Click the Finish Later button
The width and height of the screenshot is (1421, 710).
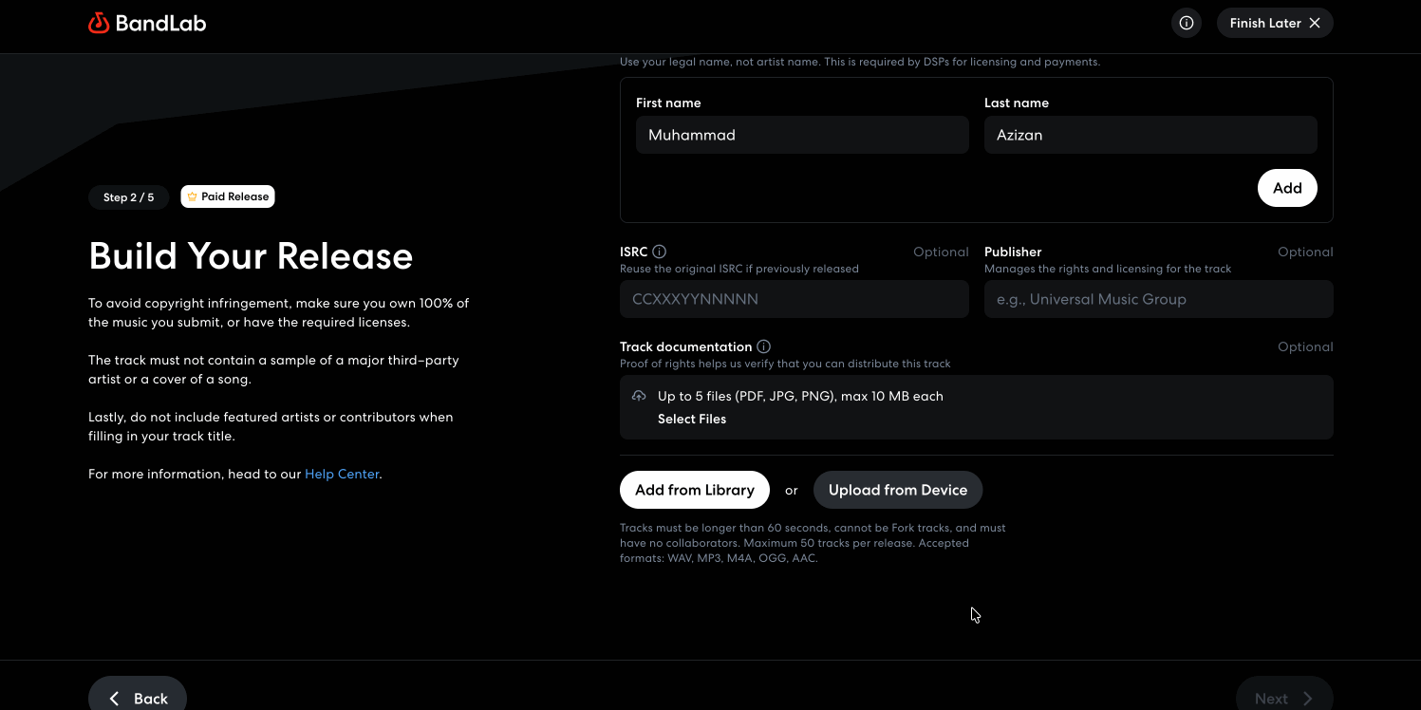[1275, 23]
